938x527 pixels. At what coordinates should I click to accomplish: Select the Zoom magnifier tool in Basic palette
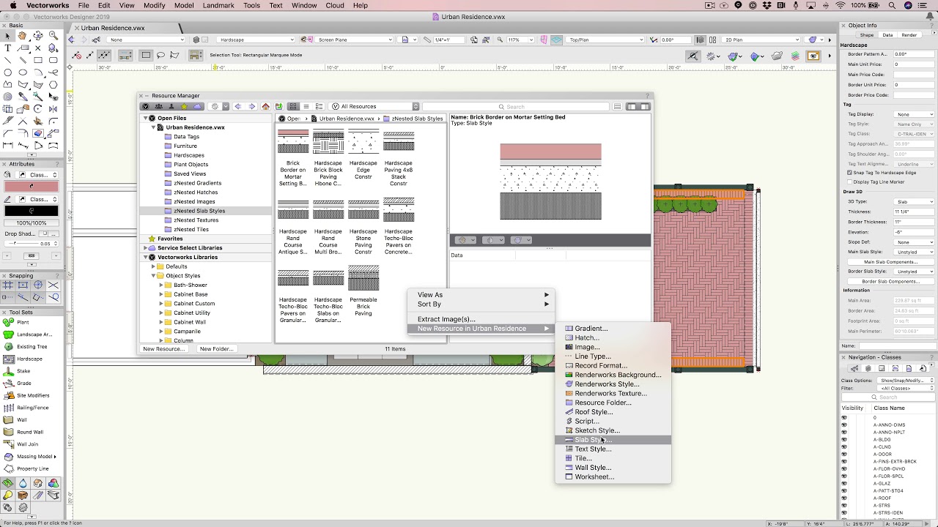[53, 35]
